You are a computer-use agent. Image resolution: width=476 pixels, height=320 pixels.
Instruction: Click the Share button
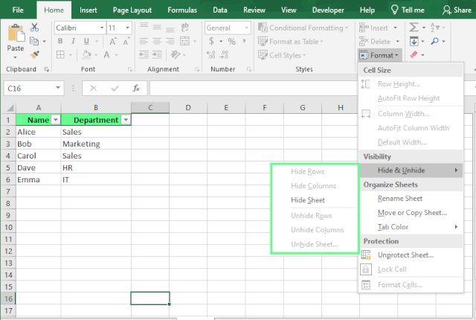coord(457,10)
